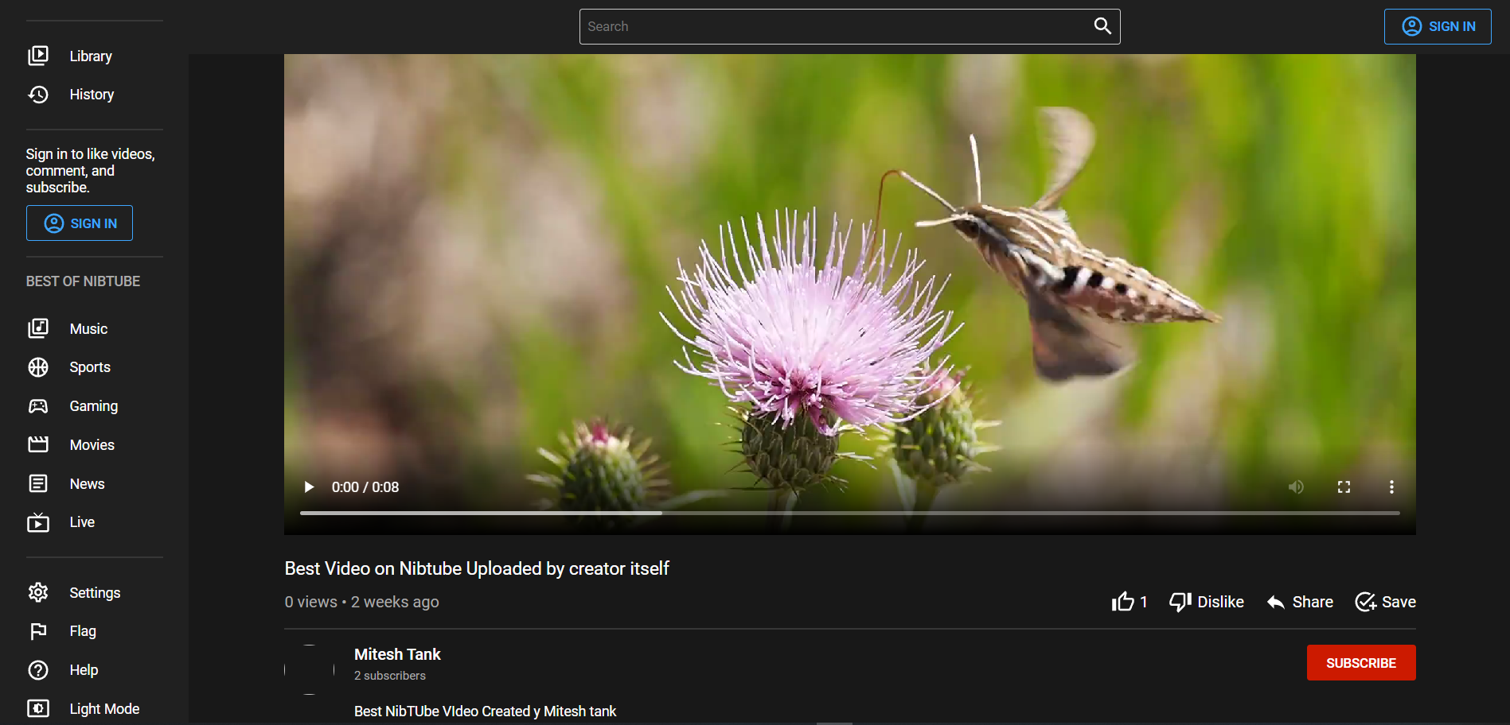The image size is (1510, 725).
Task: Select the Library menu label
Action: tap(91, 56)
